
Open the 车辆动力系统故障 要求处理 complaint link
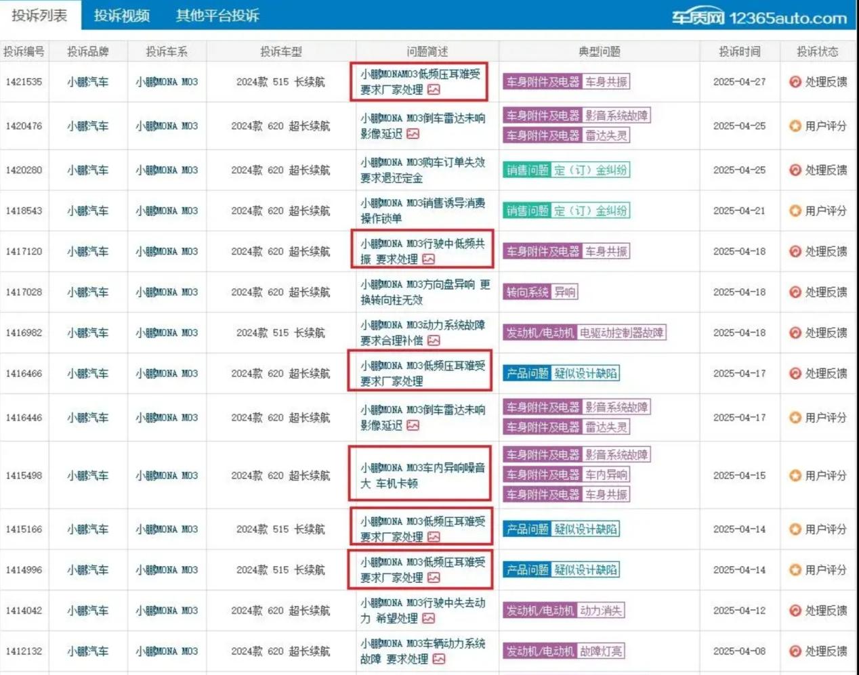pyautogui.click(x=423, y=651)
